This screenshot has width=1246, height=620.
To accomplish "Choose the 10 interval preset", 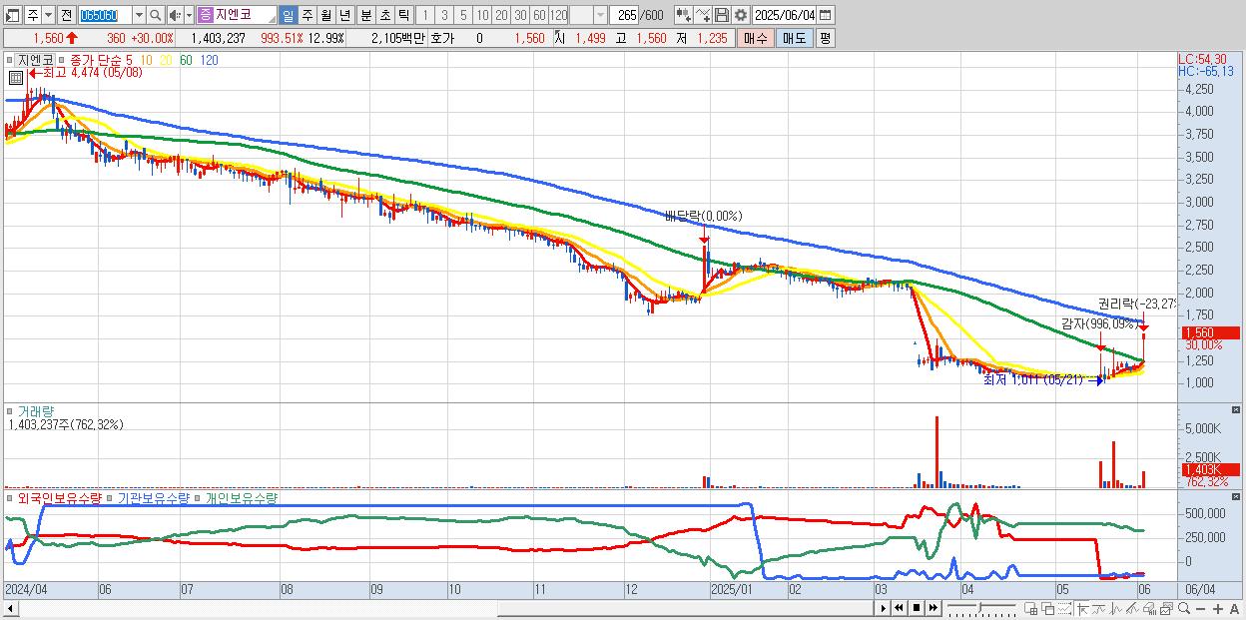I will 482,15.
